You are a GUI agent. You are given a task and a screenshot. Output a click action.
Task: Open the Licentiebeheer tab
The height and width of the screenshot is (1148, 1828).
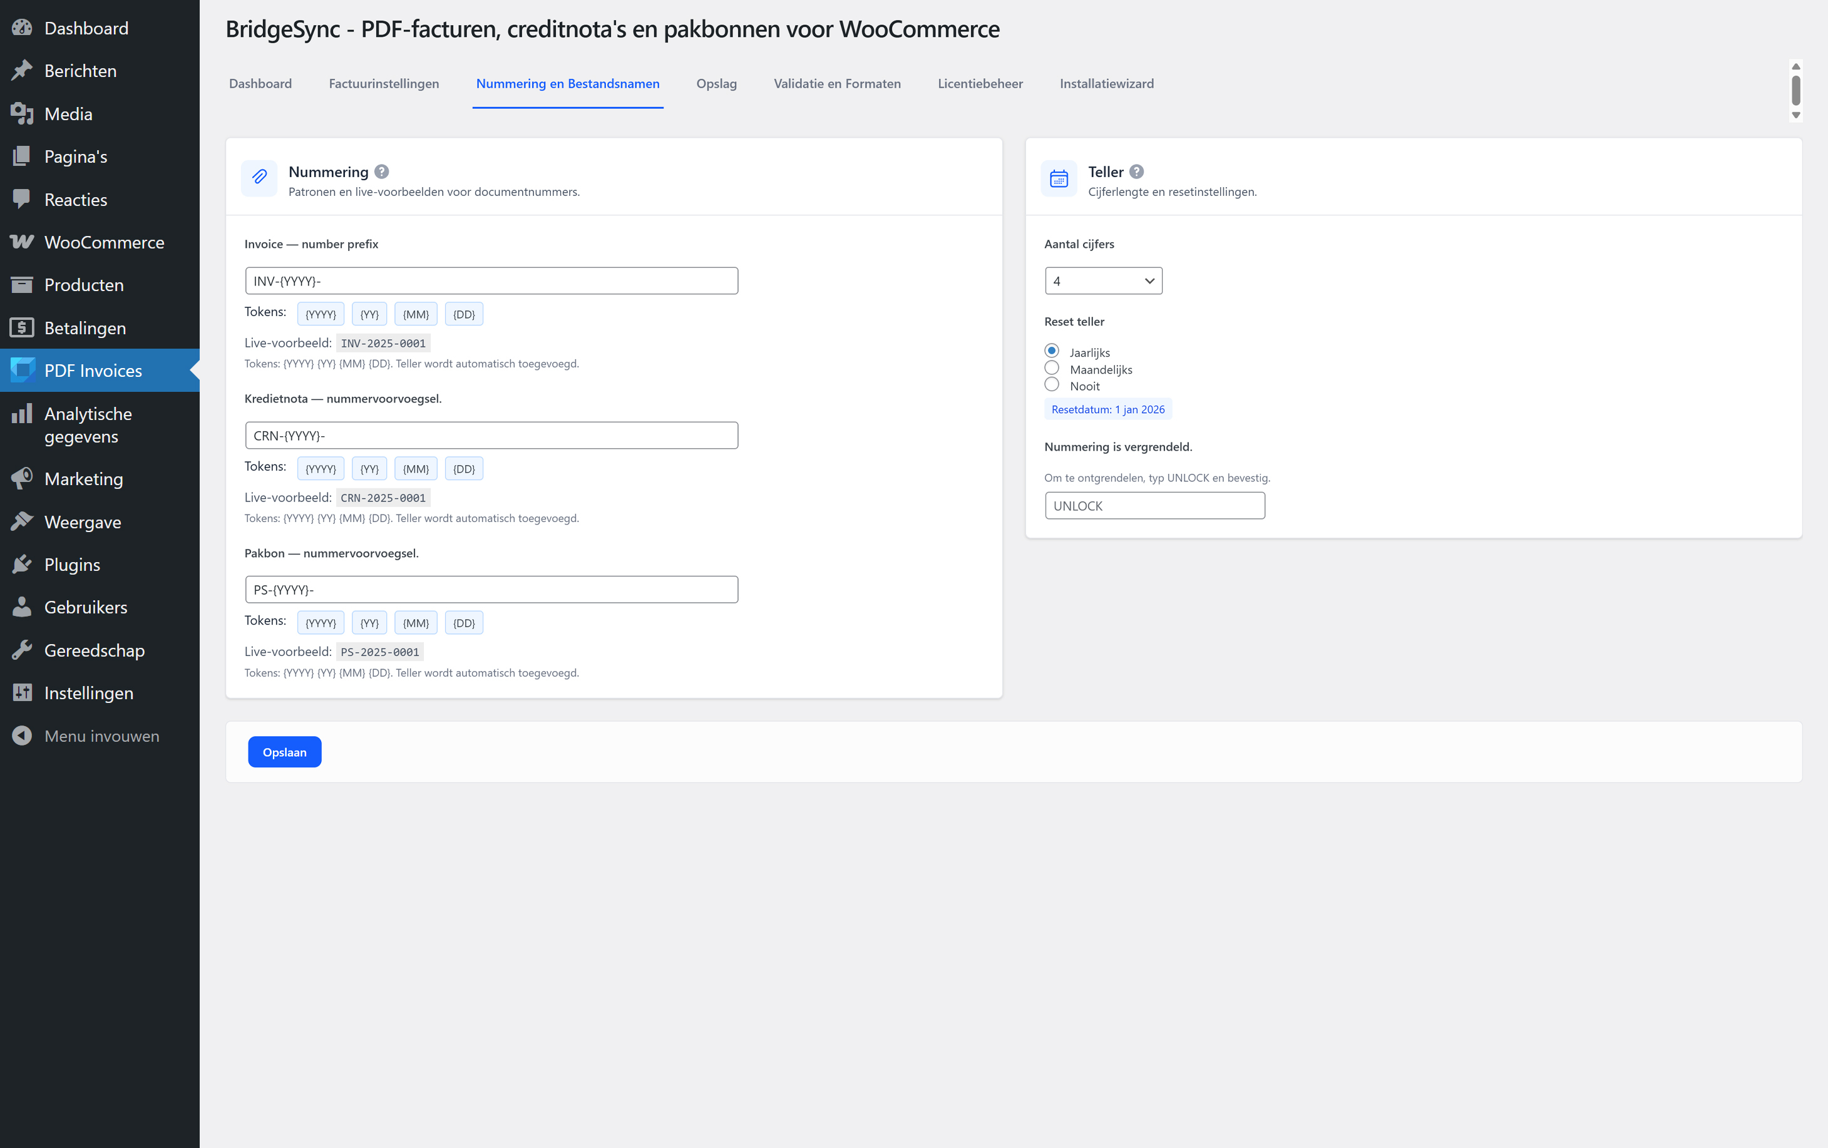tap(980, 83)
